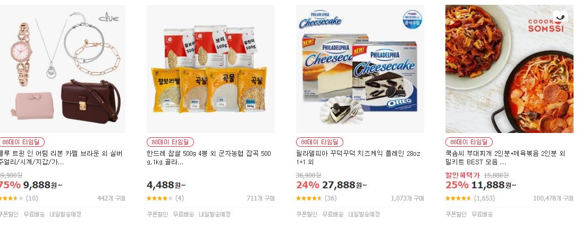Click the 공식수입 badge on the cheesecake image
This screenshot has width=582, height=225.
[x=412, y=20]
